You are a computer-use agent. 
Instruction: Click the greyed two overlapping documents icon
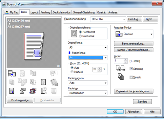click(33, 73)
